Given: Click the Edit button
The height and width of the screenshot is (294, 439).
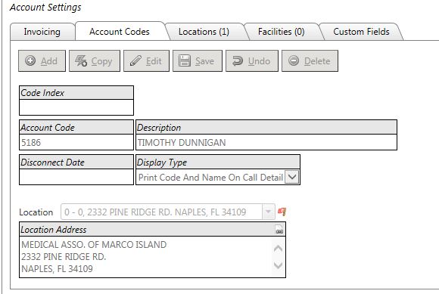Looking at the screenshot, I should click(146, 61).
